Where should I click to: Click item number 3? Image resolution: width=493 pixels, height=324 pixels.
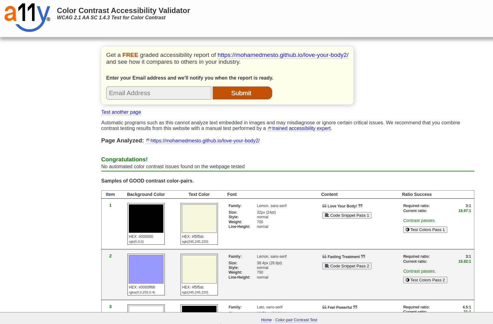pos(110,307)
